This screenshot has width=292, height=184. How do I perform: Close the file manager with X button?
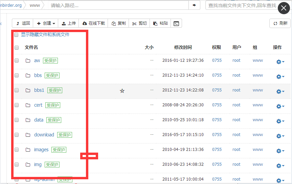[284, 8]
